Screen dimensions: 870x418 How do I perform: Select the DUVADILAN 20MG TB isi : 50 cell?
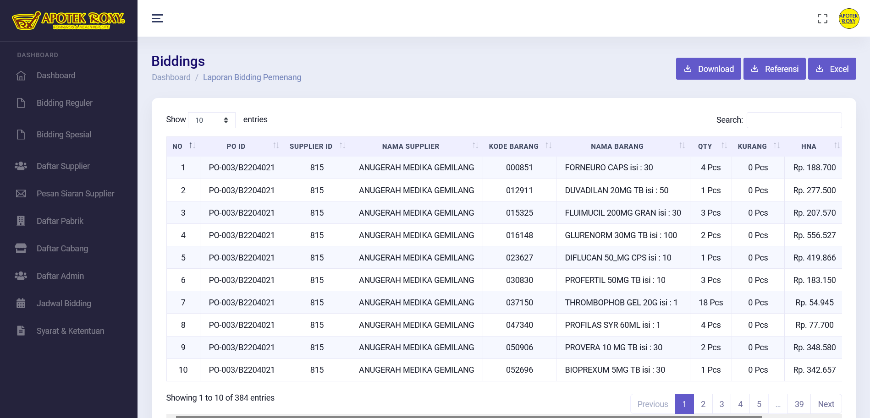[x=623, y=190]
